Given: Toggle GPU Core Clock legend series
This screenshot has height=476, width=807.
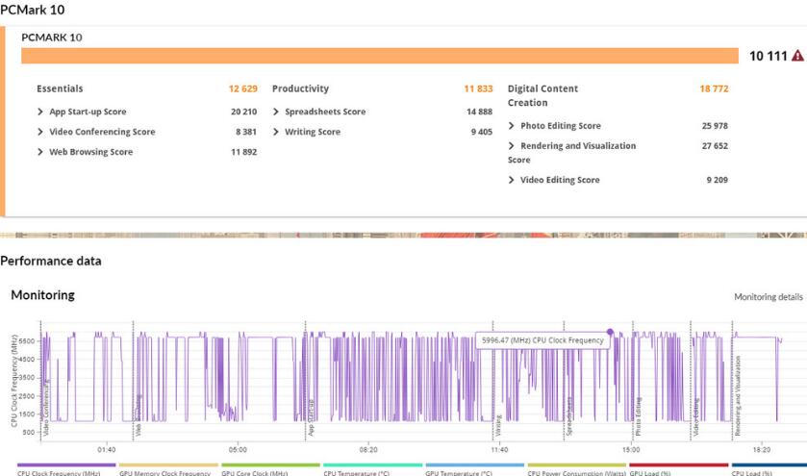Looking at the screenshot, I should (x=255, y=471).
